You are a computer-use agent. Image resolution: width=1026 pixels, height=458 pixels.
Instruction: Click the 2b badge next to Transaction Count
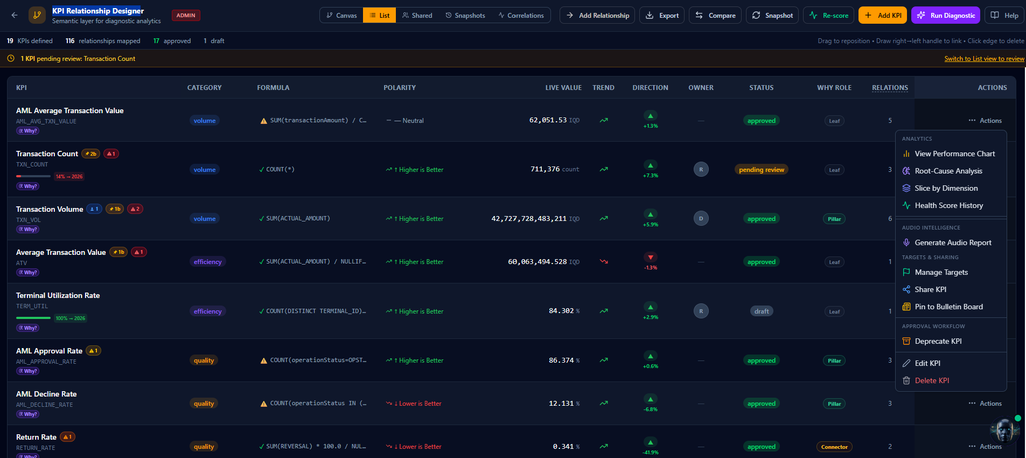91,154
